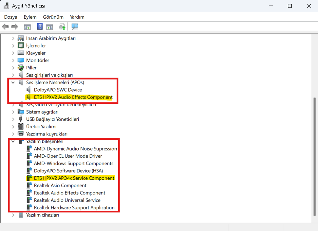
Task: Collapse Ses İşleme Nesneleri (APOs) node
Action: click(13, 82)
